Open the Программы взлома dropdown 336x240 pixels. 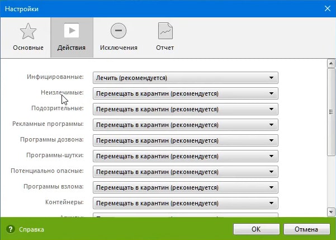click(x=186, y=187)
